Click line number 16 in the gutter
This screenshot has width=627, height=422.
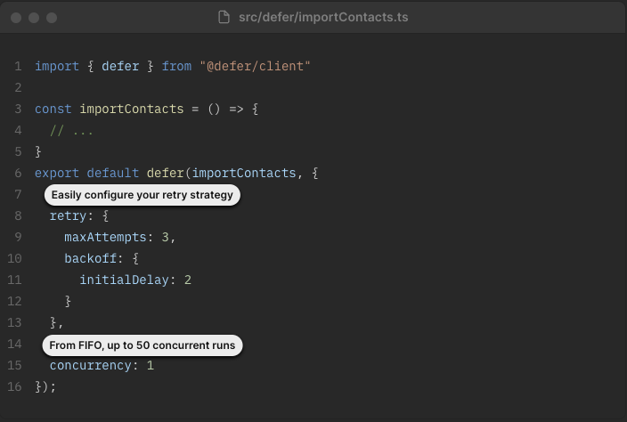(14, 386)
